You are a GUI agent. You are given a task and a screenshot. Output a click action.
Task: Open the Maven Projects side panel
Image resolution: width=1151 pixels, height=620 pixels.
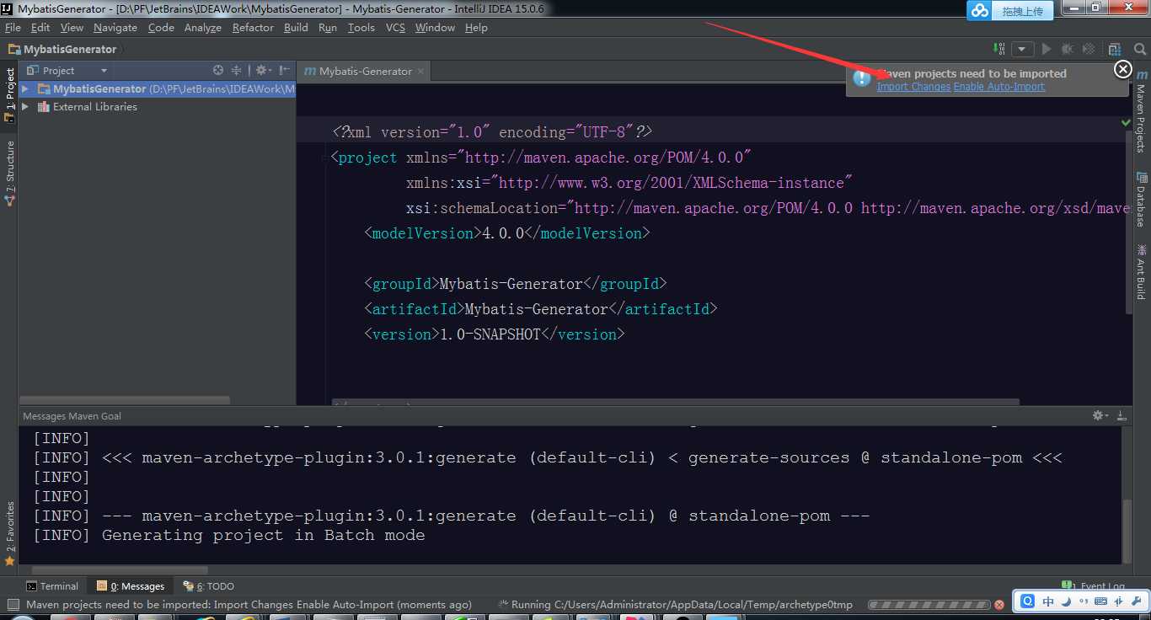(1141, 111)
